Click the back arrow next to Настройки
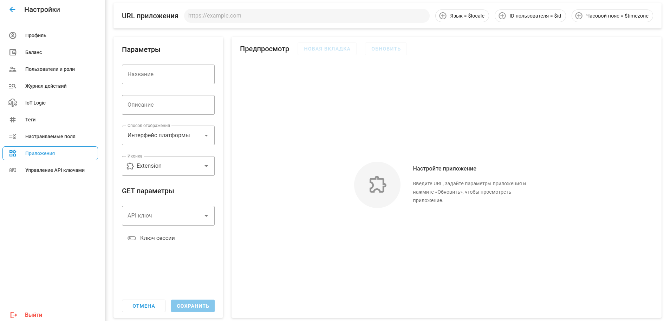Screen dimensions: 664x321 (12, 9)
